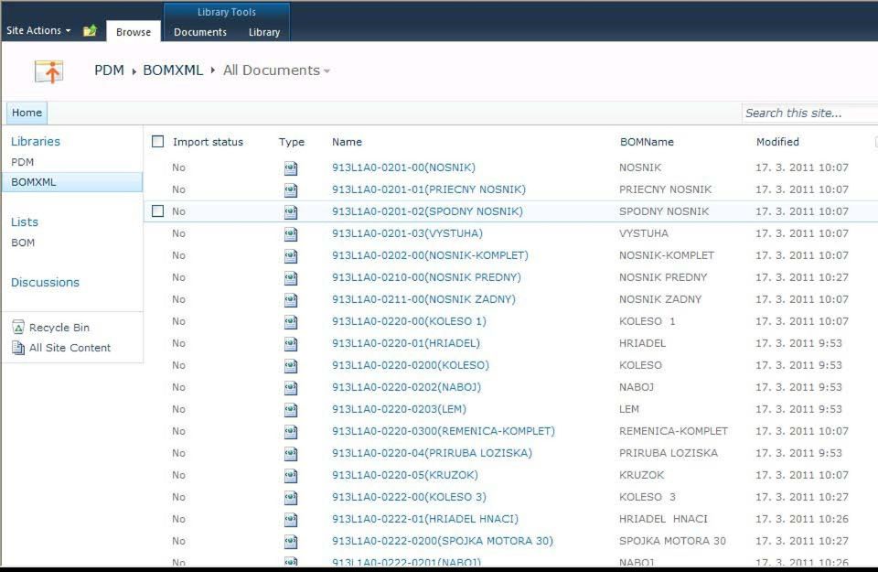The height and width of the screenshot is (572, 878).
Task: Click the PRIRUBA LOZISKA BOMName cell
Action: pyautogui.click(x=669, y=453)
